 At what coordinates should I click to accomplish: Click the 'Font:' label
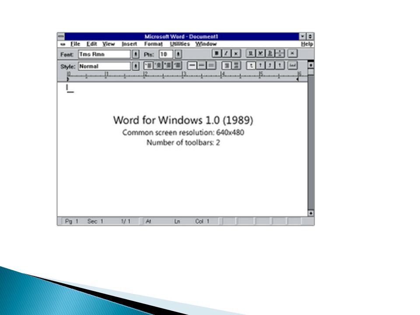click(67, 55)
